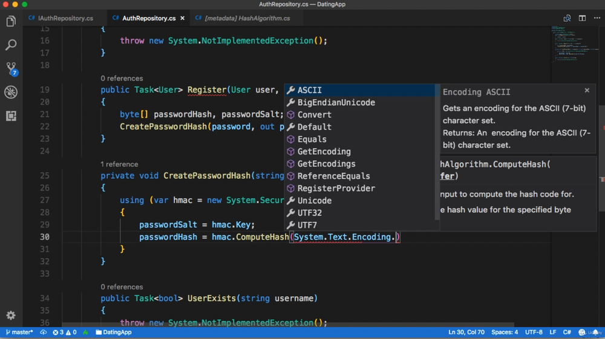Click 1 reference lens above CreatePasswordHash
Image resolution: width=605 pixels, height=339 pixels.
coord(119,164)
